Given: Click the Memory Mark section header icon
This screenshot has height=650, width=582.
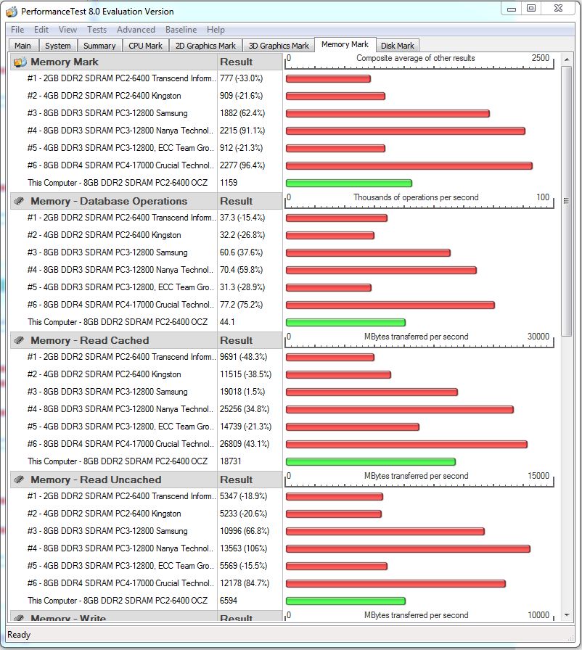Looking at the screenshot, I should click(x=20, y=62).
